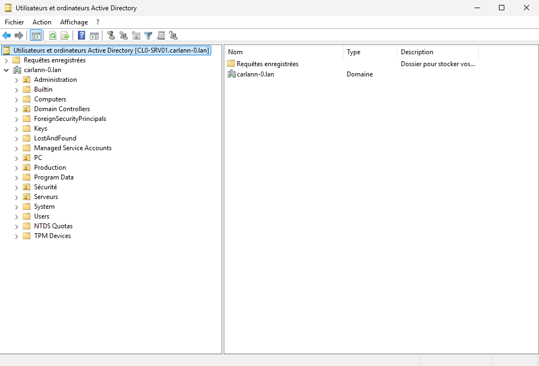The height and width of the screenshot is (366, 539).
Task: Click the Domaine type cell
Action: click(x=360, y=74)
